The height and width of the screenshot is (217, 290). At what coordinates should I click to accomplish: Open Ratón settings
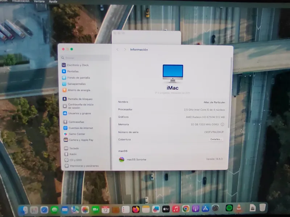[x=70, y=154]
